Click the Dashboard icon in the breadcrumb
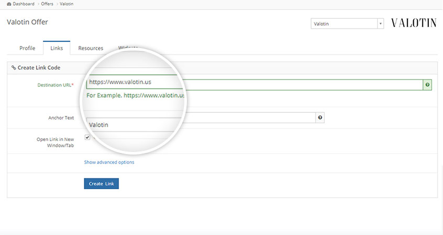 (9, 4)
